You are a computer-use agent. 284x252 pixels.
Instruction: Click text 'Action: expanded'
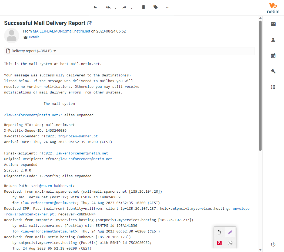click(21, 164)
